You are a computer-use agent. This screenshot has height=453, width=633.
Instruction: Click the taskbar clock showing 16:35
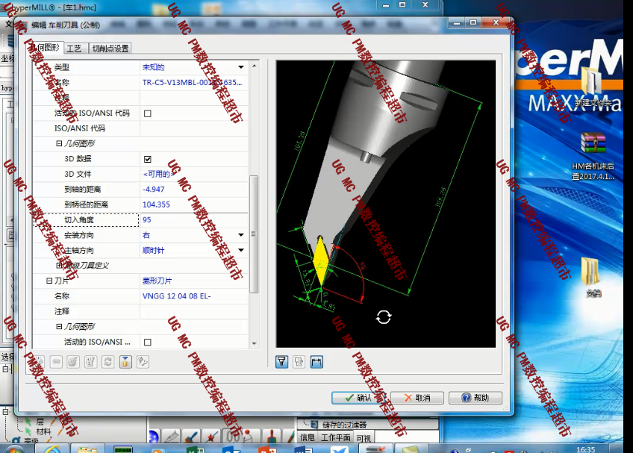coord(586,449)
